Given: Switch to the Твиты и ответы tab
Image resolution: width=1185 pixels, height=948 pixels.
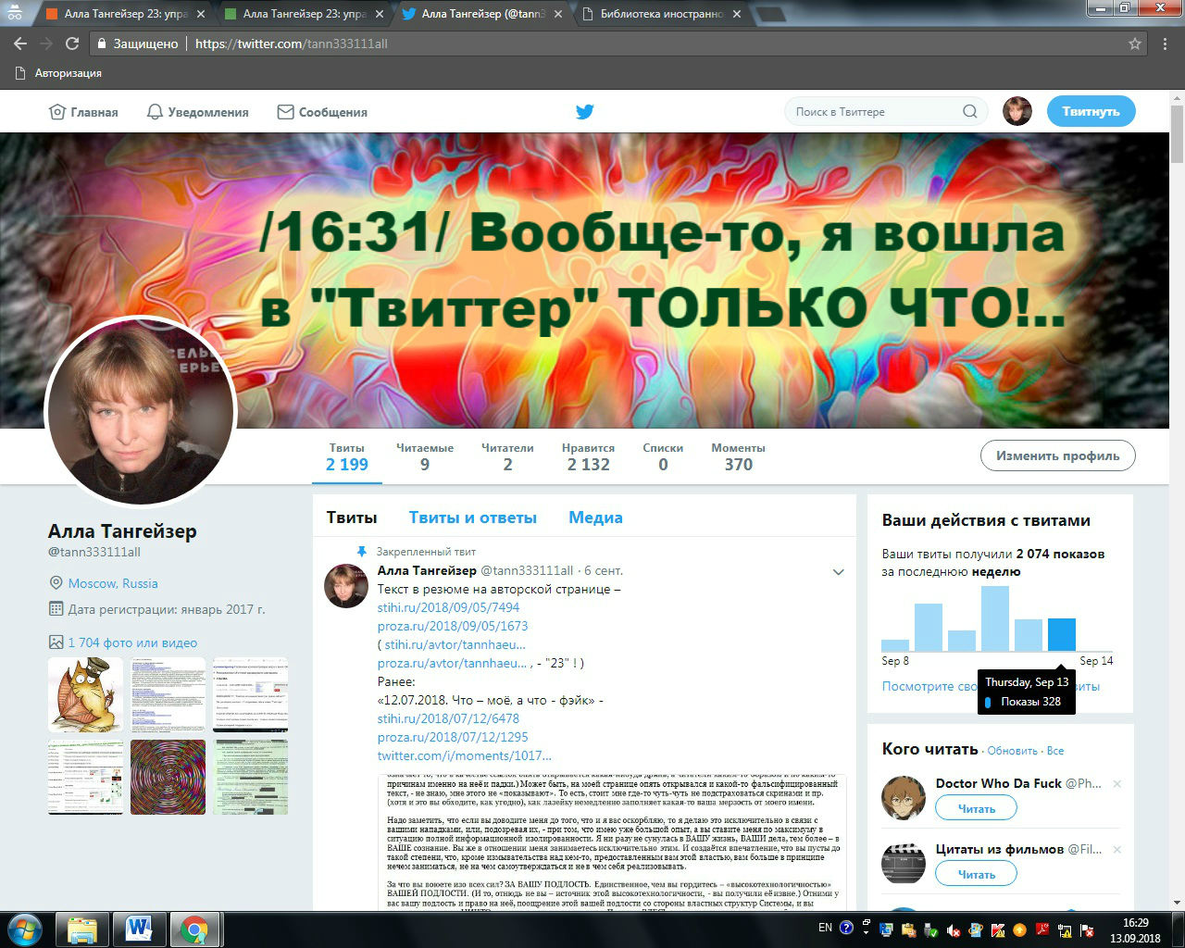Looking at the screenshot, I should pos(473,518).
